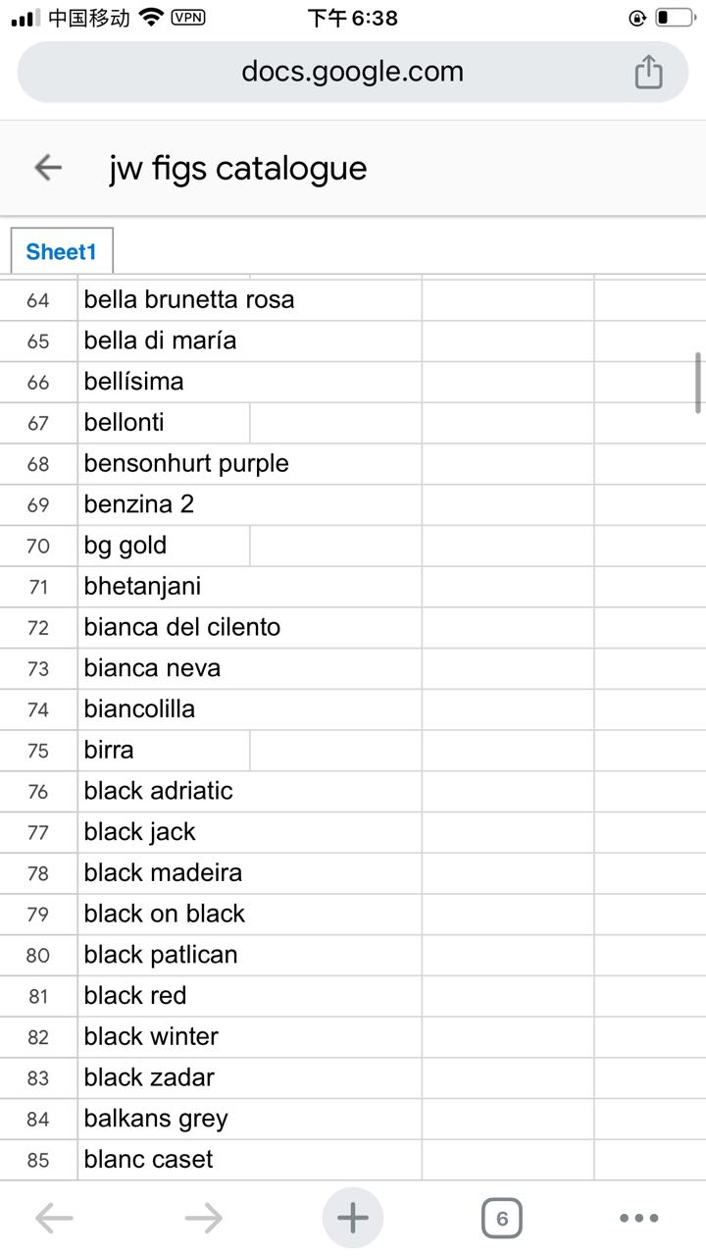Tap the browser back arrow at bottom

click(x=54, y=1219)
